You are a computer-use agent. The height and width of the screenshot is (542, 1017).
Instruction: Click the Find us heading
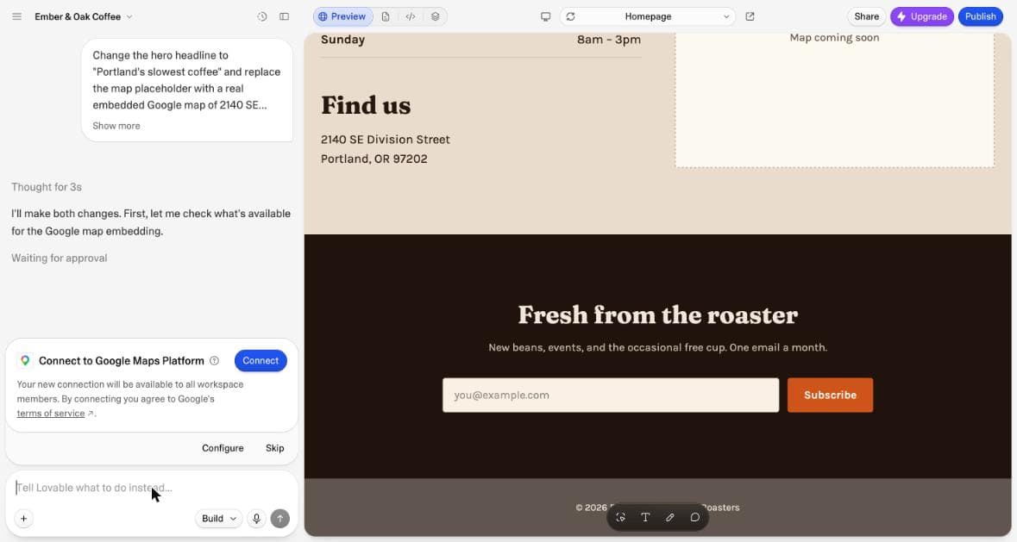click(366, 105)
